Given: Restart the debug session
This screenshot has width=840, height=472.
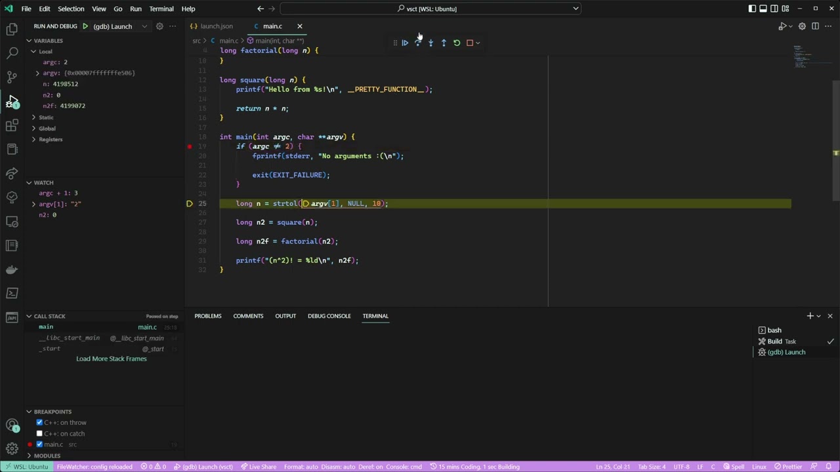Looking at the screenshot, I should 457,43.
